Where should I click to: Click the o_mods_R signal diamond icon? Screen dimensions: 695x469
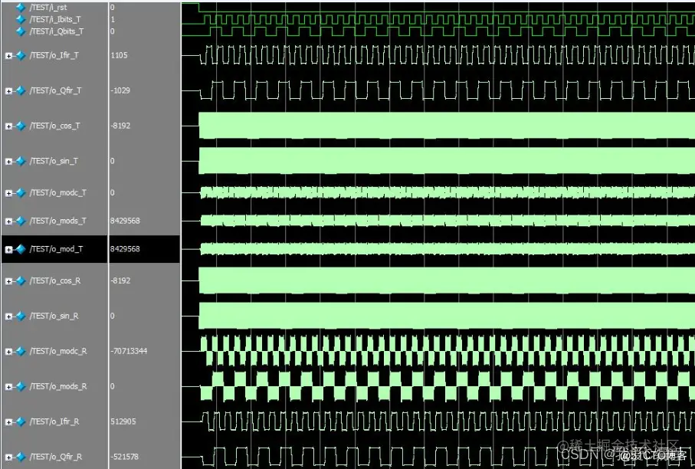(x=21, y=386)
